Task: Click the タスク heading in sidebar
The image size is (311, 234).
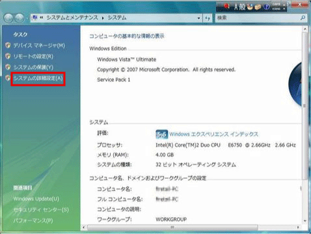Action: pyautogui.click(x=20, y=34)
